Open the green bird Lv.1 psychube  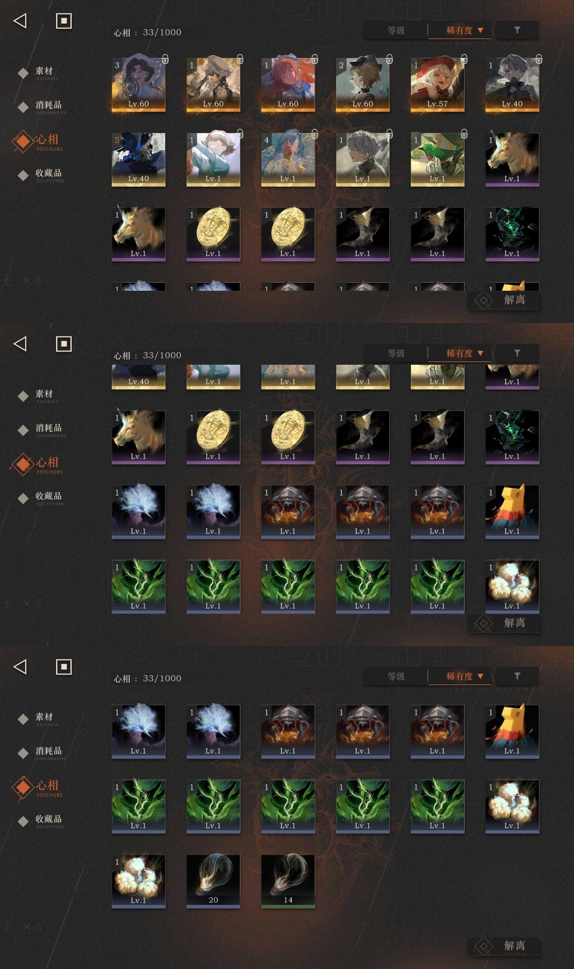[x=437, y=159]
